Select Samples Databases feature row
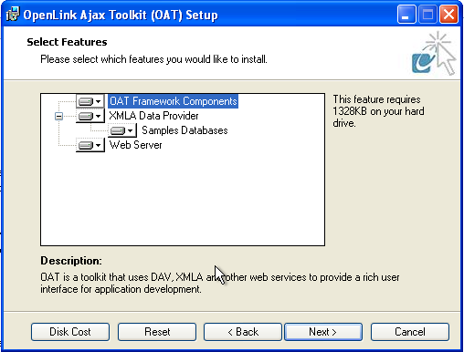Screen dimensions: 464x352 (185, 130)
